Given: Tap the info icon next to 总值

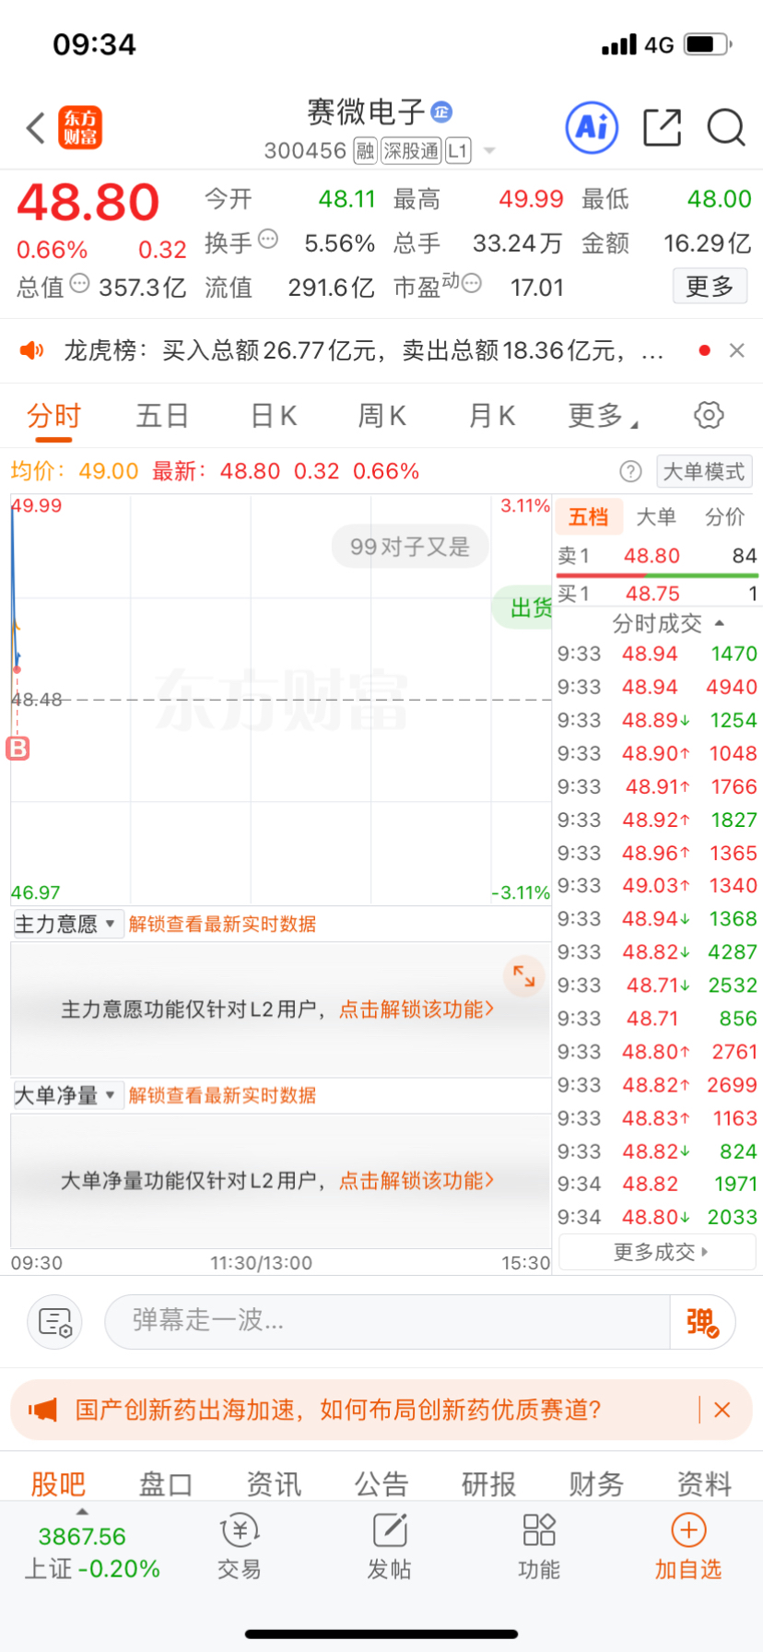Looking at the screenshot, I should click(x=80, y=284).
